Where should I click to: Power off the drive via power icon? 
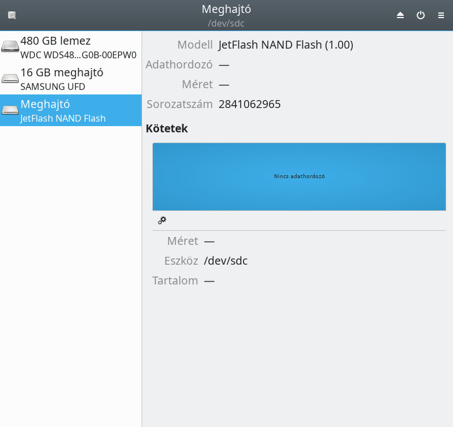[x=421, y=15]
